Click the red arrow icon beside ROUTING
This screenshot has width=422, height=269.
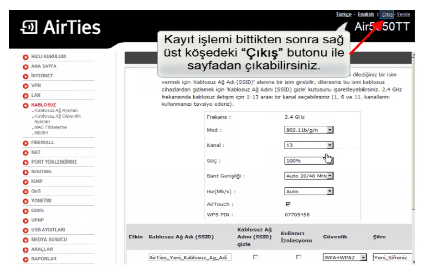pos(26,172)
